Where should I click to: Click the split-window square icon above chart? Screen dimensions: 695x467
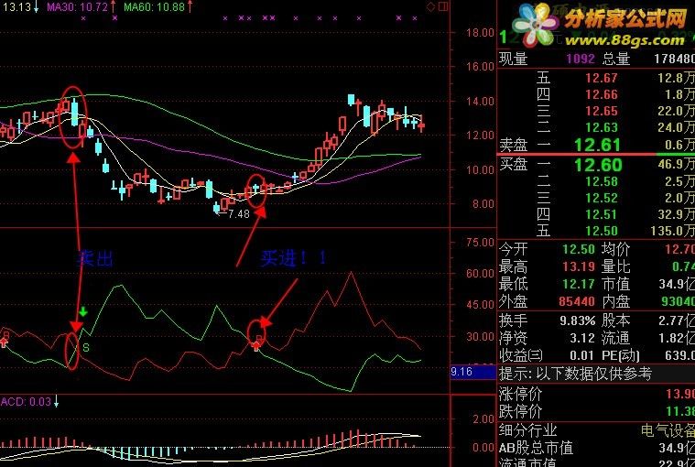pos(443,6)
